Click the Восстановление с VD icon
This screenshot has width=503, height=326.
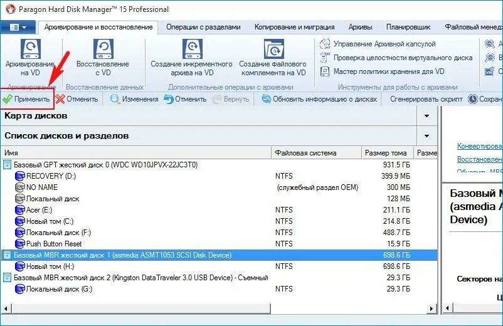click(103, 49)
